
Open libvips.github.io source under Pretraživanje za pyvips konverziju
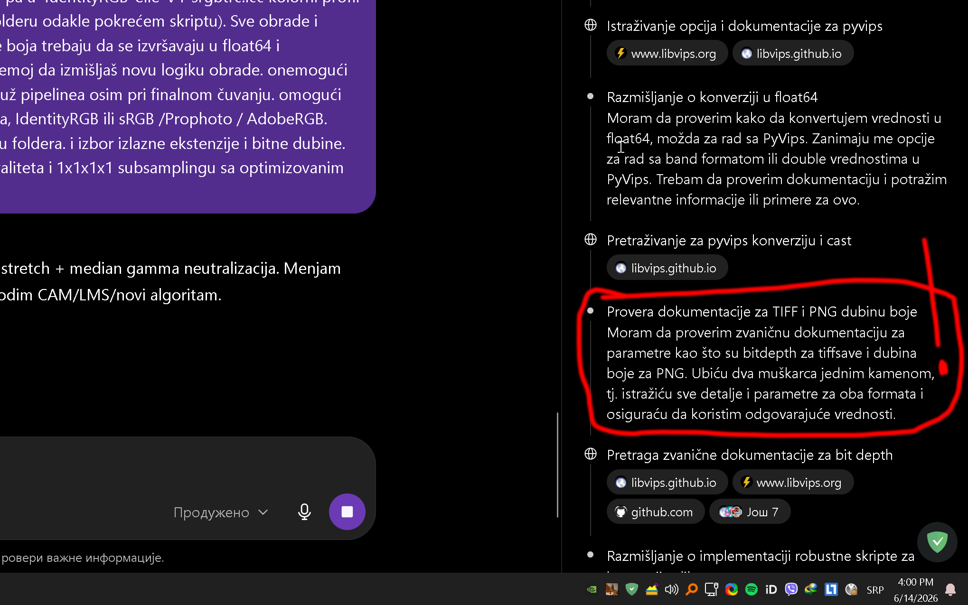[667, 268]
